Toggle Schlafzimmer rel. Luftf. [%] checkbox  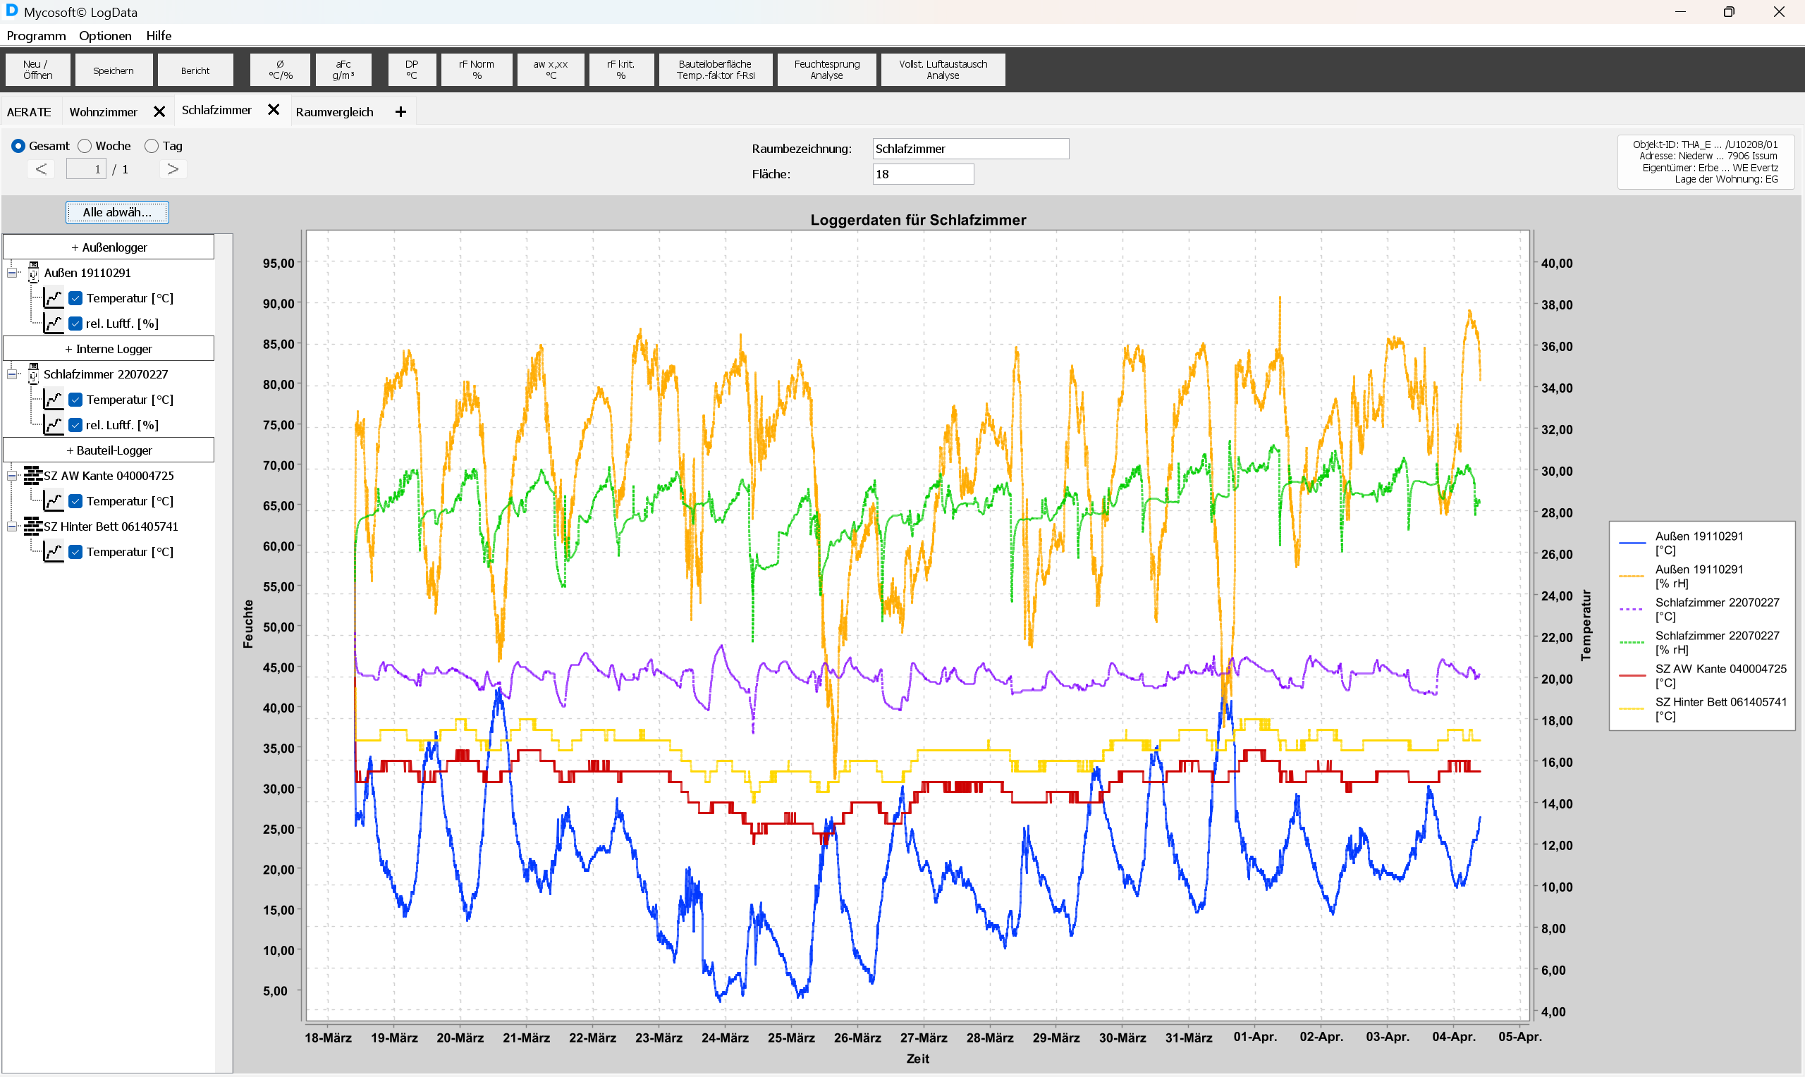click(75, 425)
